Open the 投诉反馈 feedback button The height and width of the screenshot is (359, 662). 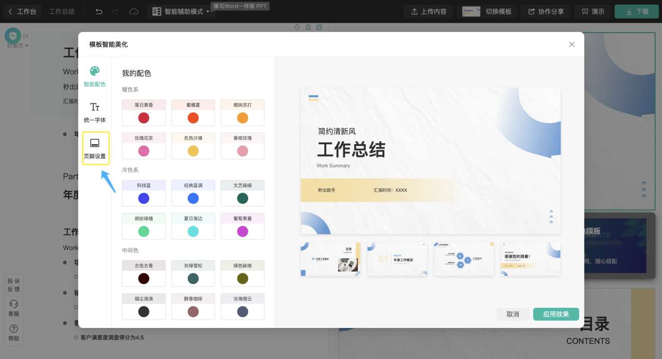[x=13, y=285]
